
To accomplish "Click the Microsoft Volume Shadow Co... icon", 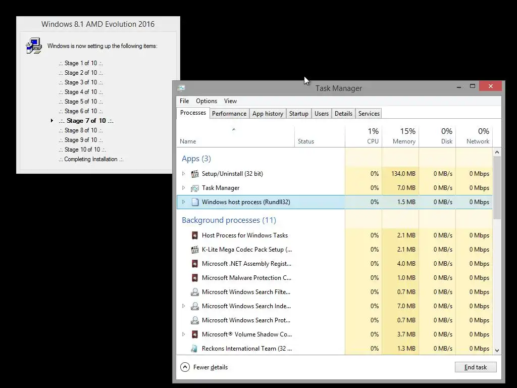I will tap(195, 334).
